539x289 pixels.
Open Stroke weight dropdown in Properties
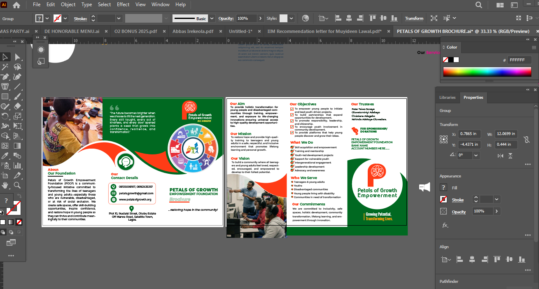pyautogui.click(x=497, y=199)
